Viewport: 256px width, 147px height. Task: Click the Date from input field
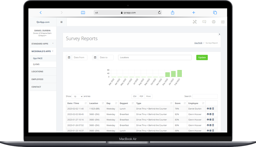80,58
